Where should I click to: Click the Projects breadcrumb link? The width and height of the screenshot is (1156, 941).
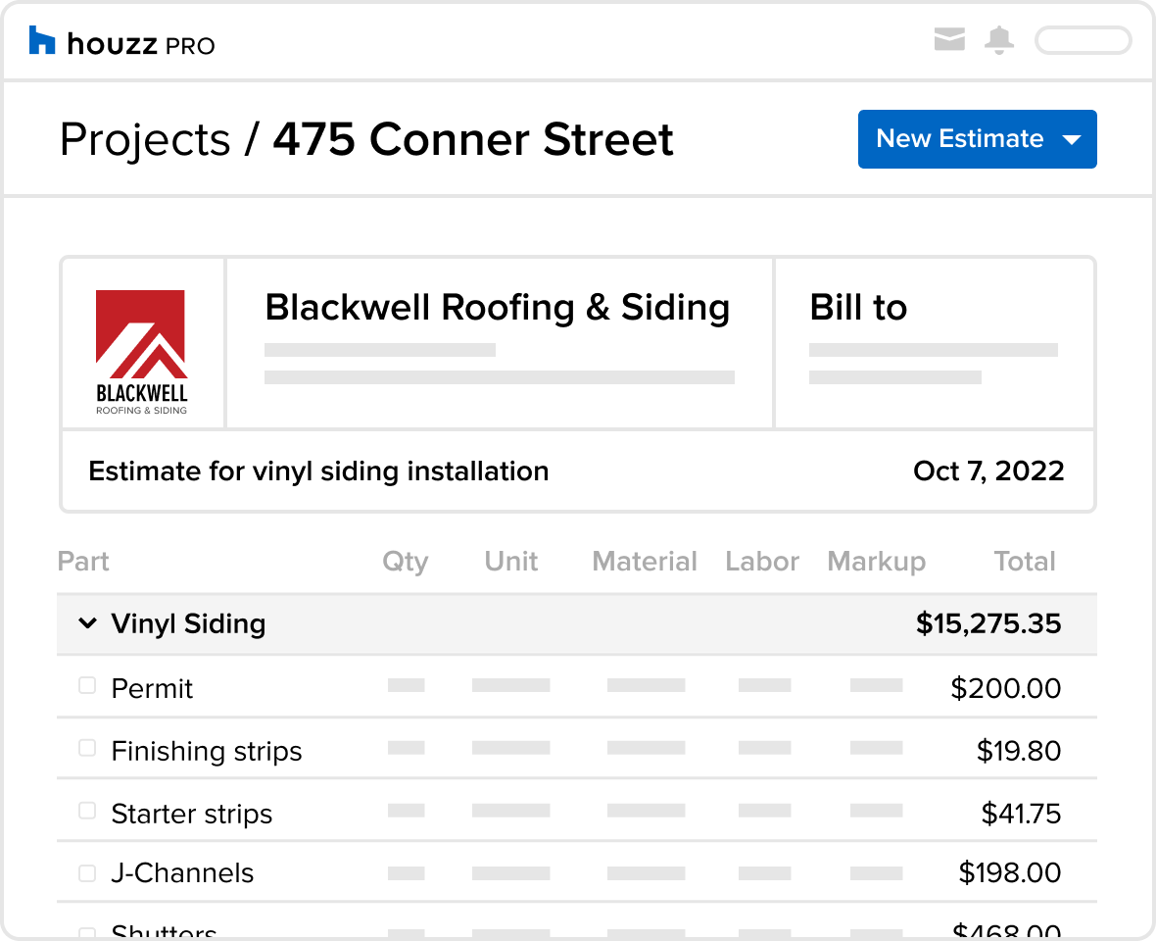click(x=145, y=139)
